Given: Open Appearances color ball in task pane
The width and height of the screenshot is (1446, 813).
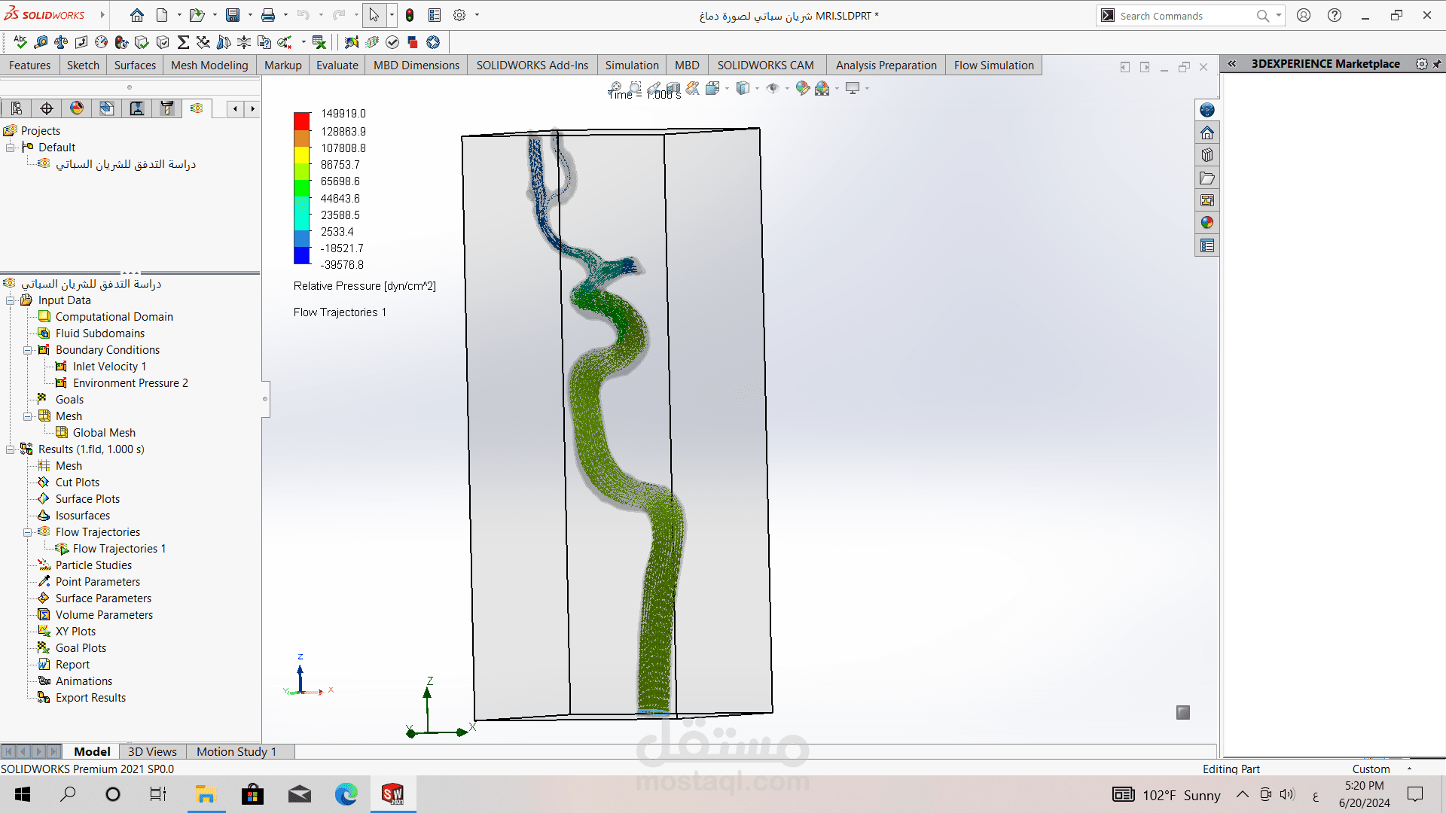Looking at the screenshot, I should pyautogui.click(x=1207, y=223).
